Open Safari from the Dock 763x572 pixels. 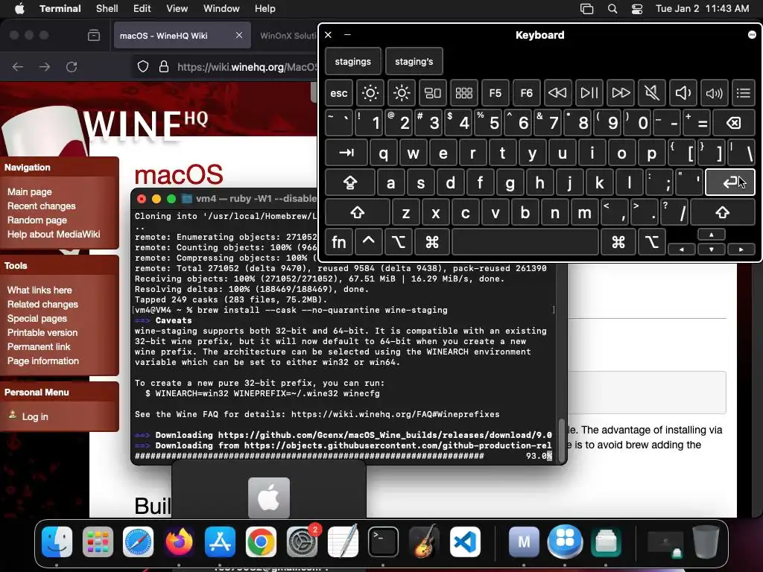[138, 541]
